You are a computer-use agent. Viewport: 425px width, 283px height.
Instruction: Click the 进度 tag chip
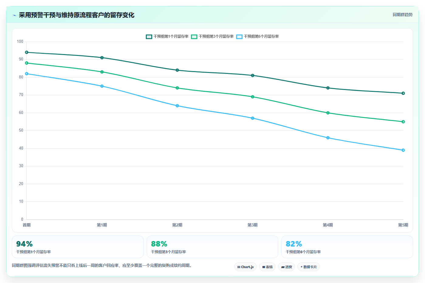pos(286,267)
